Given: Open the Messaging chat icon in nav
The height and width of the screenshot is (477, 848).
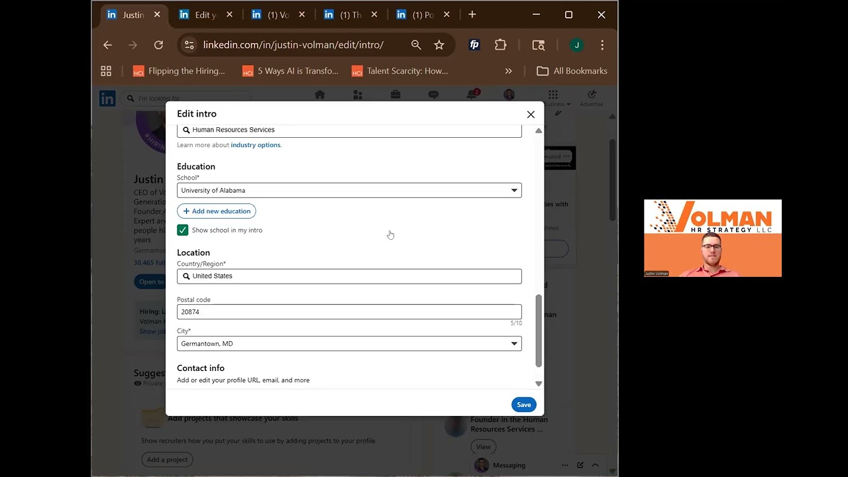Looking at the screenshot, I should click(433, 95).
